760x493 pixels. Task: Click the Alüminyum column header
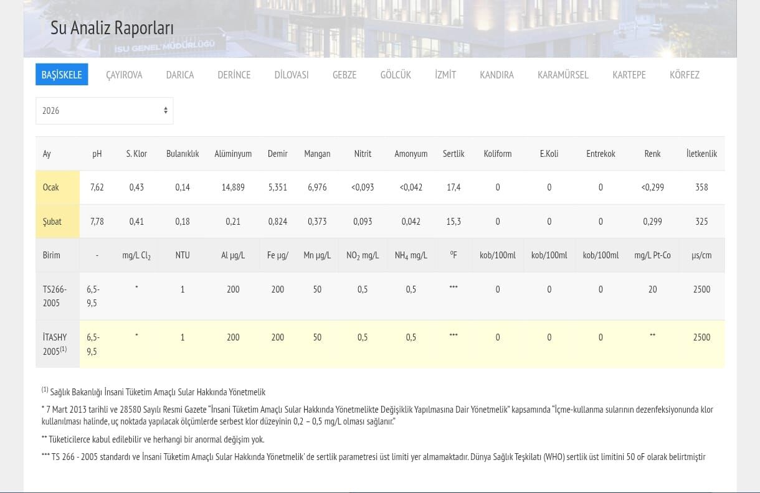[x=233, y=154]
